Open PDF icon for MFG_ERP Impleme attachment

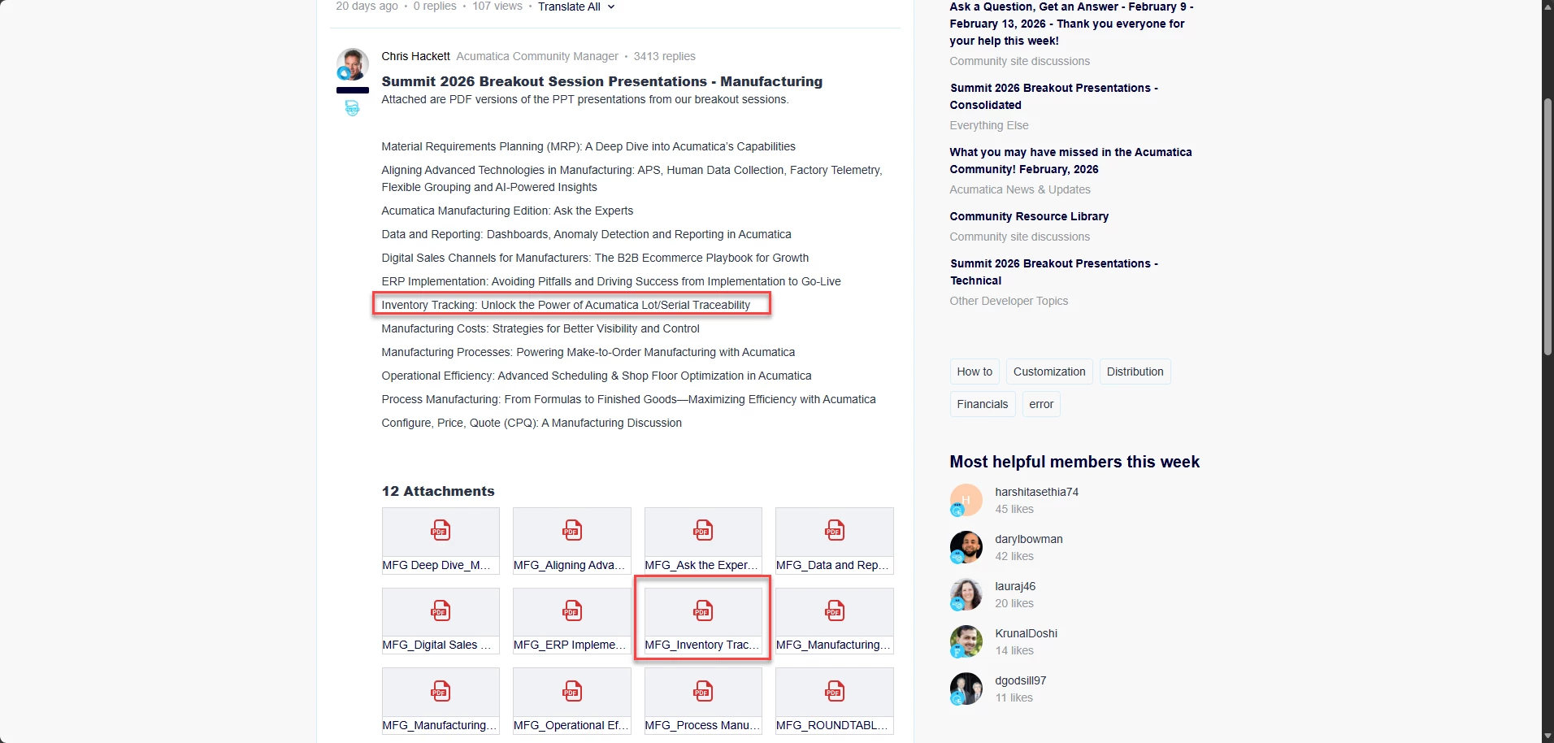click(x=572, y=610)
